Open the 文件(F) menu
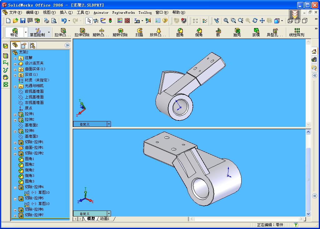Viewport: 320px width, 229px height. pos(15,12)
